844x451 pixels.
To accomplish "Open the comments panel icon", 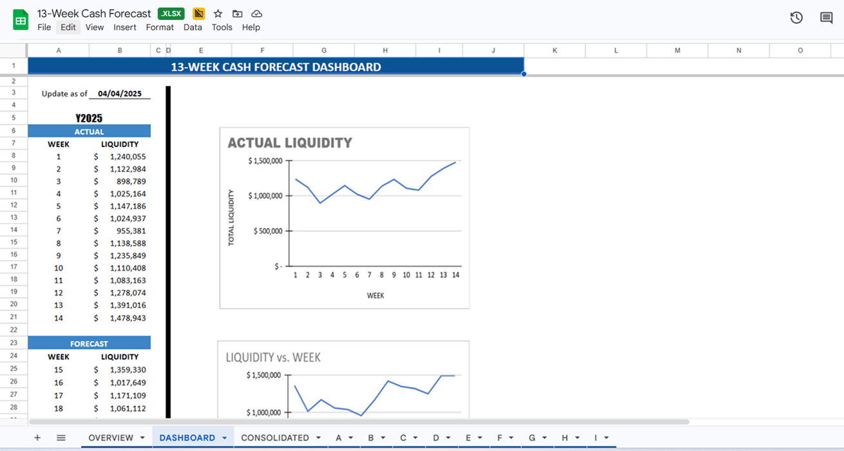I will point(826,18).
